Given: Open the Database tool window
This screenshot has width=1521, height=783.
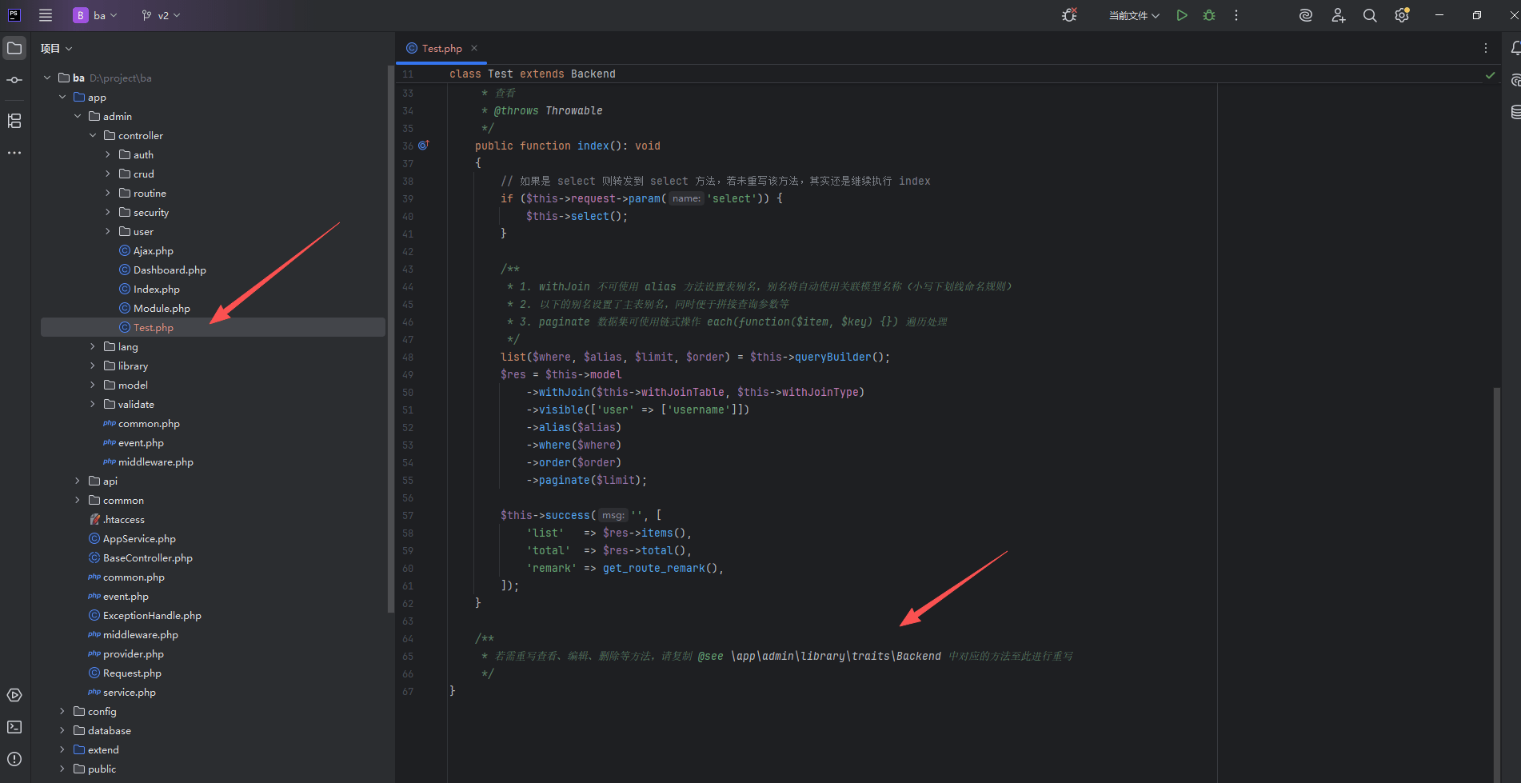Looking at the screenshot, I should (x=1515, y=112).
